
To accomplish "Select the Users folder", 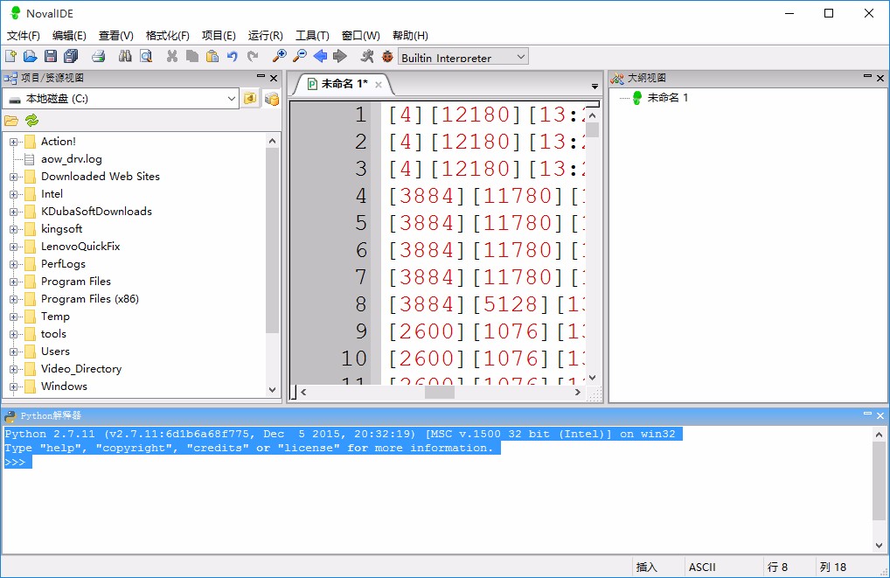I will click(x=55, y=352).
